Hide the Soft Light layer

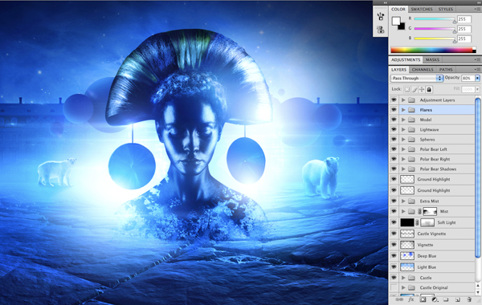[394, 222]
